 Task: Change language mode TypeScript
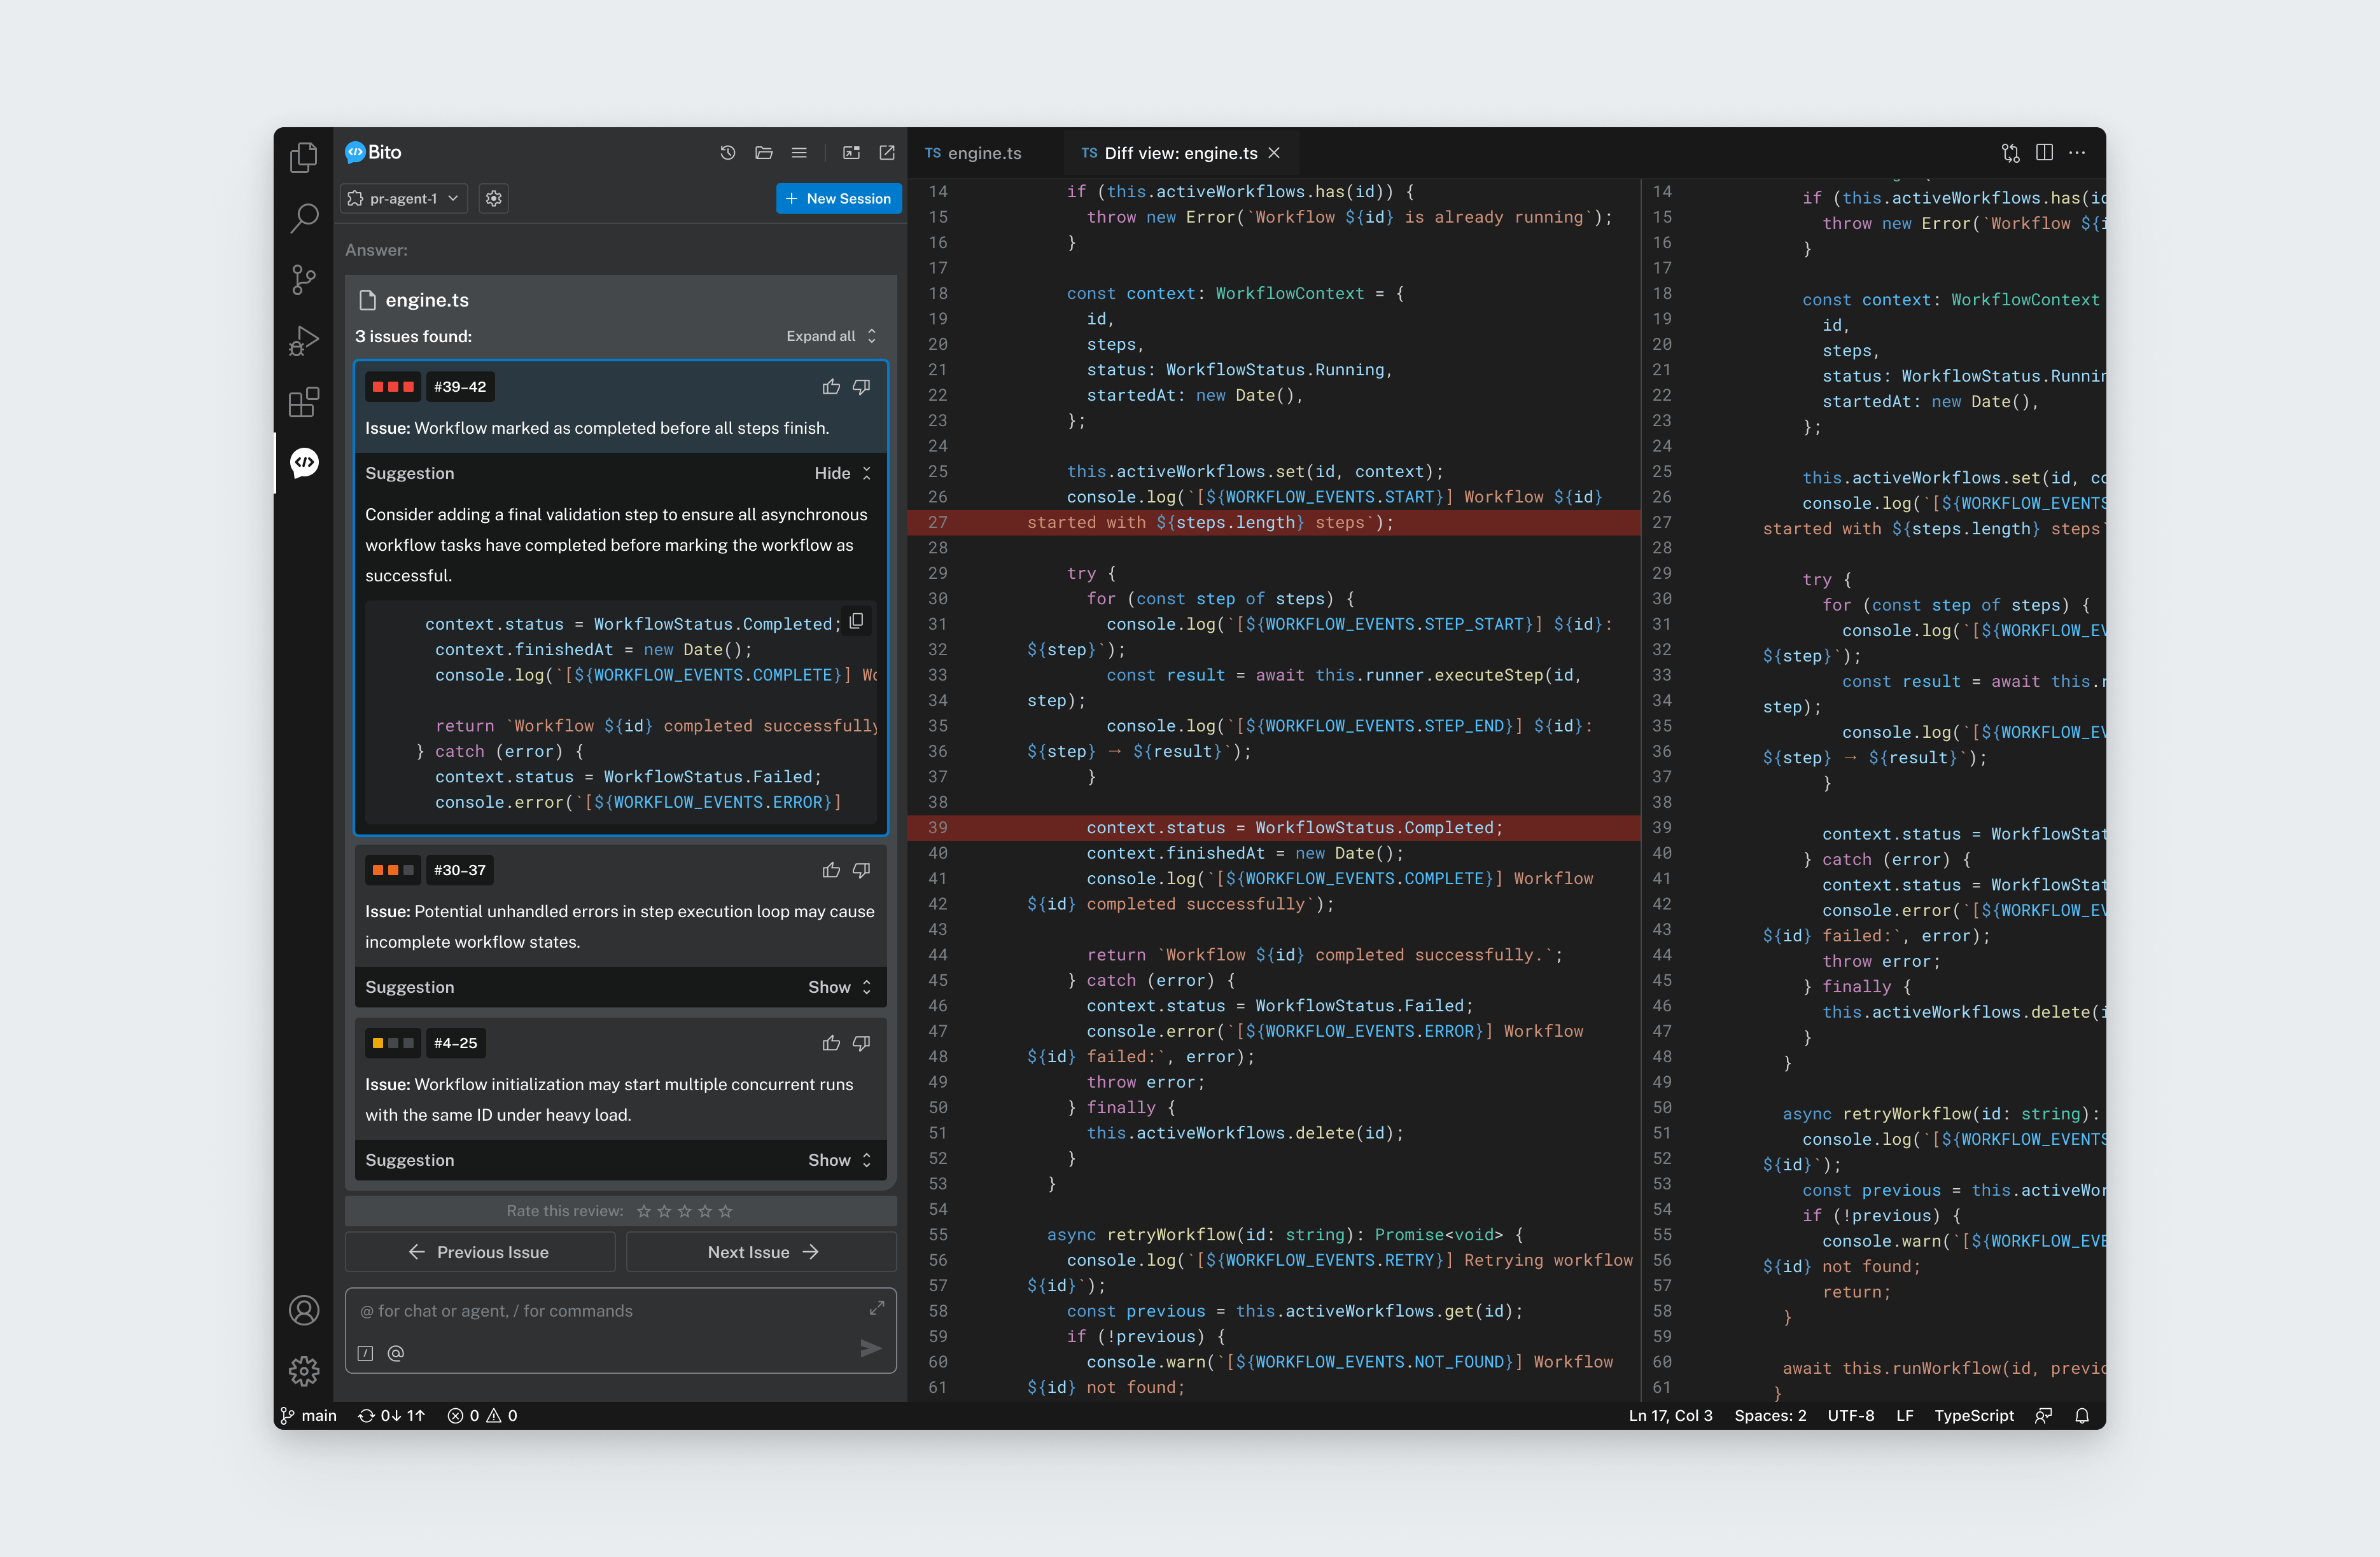tap(1973, 1416)
